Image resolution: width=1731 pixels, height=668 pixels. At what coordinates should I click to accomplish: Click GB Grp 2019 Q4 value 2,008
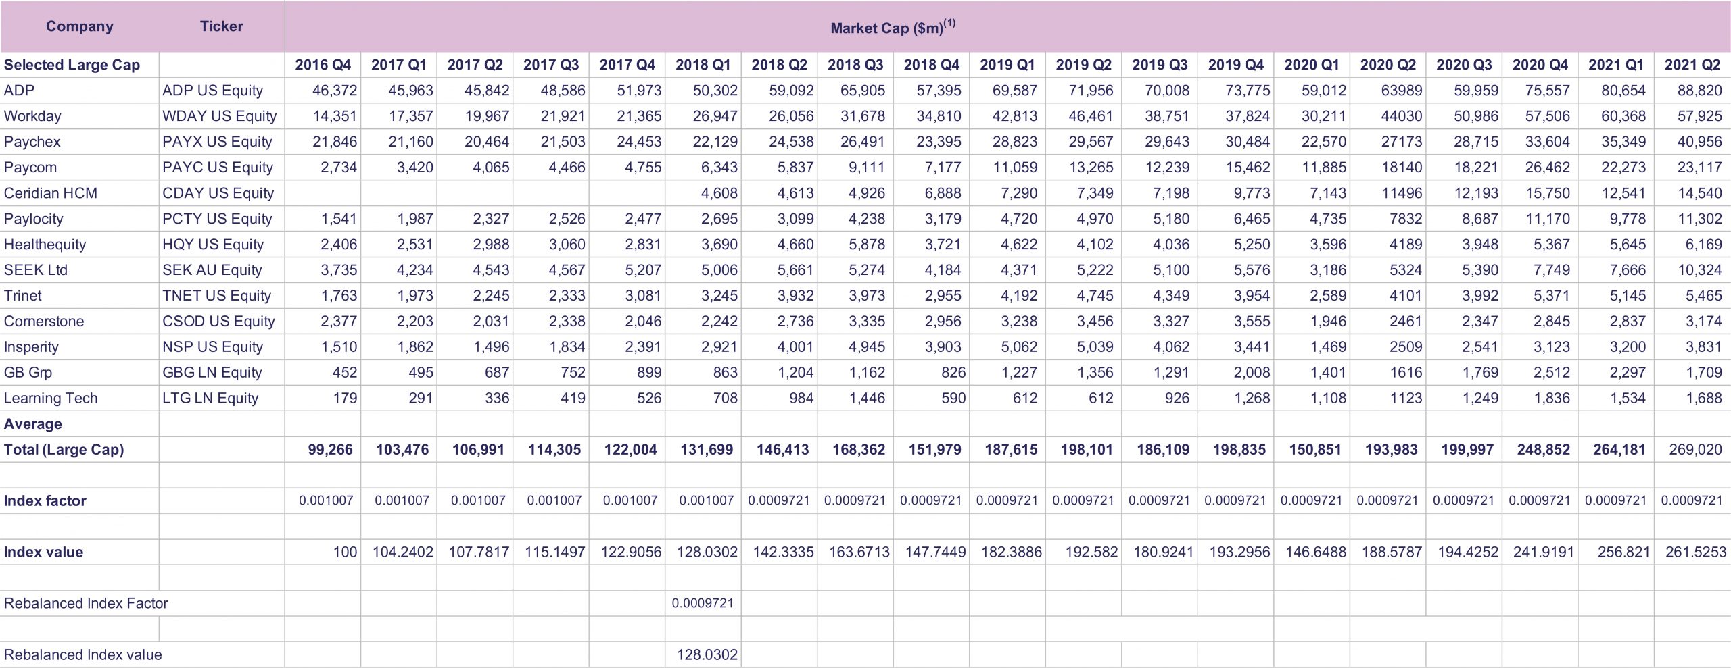coord(1252,373)
